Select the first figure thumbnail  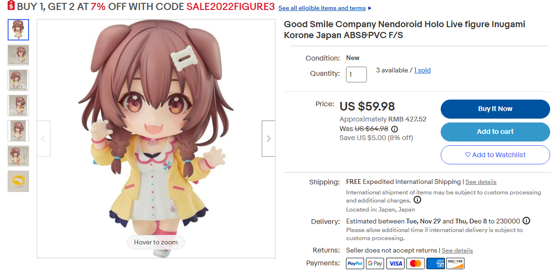click(18, 30)
